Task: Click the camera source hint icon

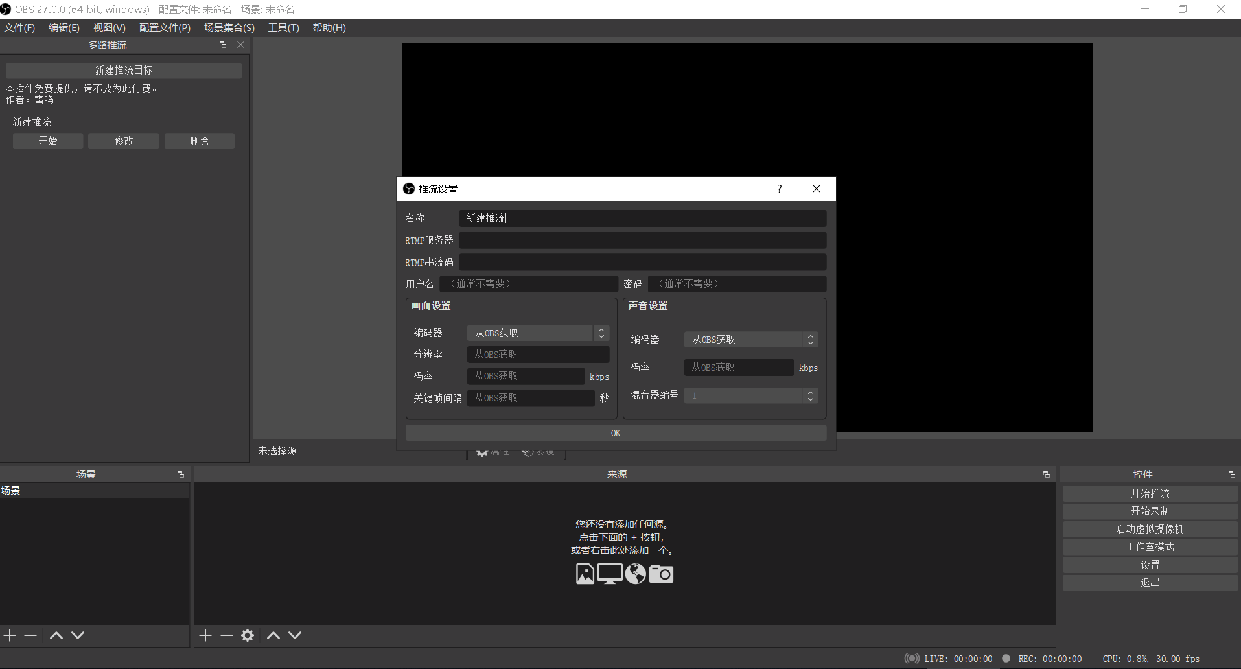Action: (662, 574)
